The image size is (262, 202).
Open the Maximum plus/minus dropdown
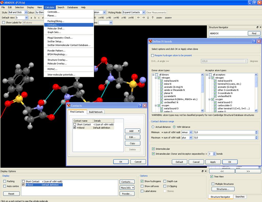point(191,137)
